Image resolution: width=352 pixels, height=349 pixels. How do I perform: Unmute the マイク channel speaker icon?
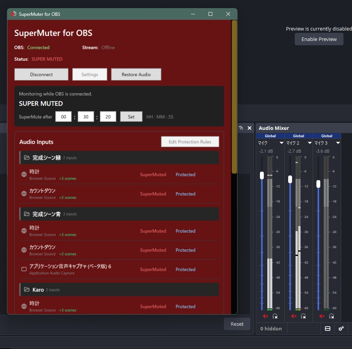tap(265, 316)
